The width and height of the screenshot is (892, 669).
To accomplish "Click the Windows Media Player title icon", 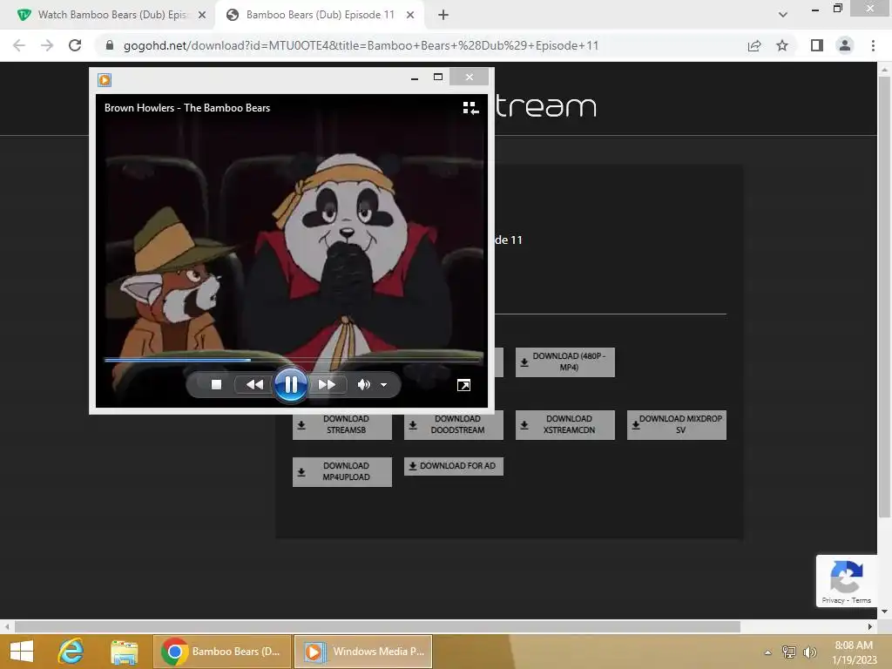I will [x=105, y=79].
